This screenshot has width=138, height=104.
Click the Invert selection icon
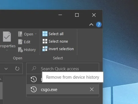(x=45, y=49)
